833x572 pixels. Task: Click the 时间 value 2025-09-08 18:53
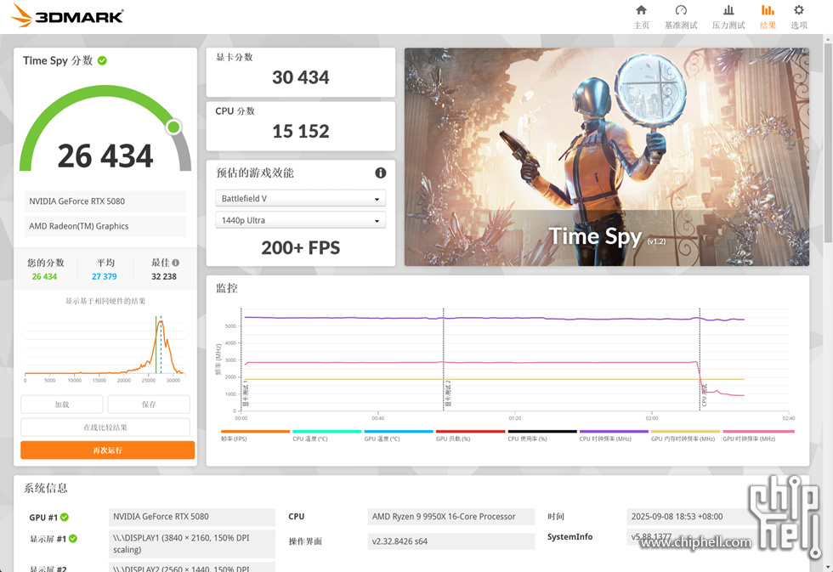point(677,517)
